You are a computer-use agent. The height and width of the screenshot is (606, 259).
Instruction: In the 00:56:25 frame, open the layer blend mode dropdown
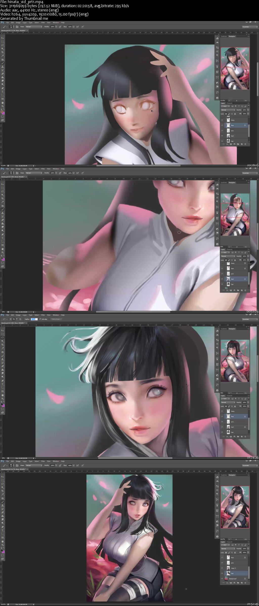[228, 256]
